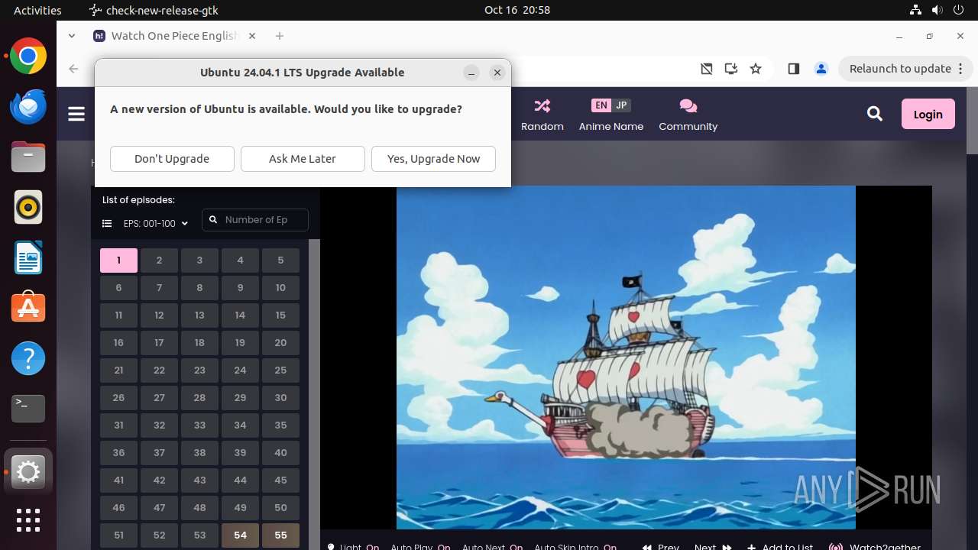Switch anime name to EN
This screenshot has width=978, height=550.
[x=601, y=105]
